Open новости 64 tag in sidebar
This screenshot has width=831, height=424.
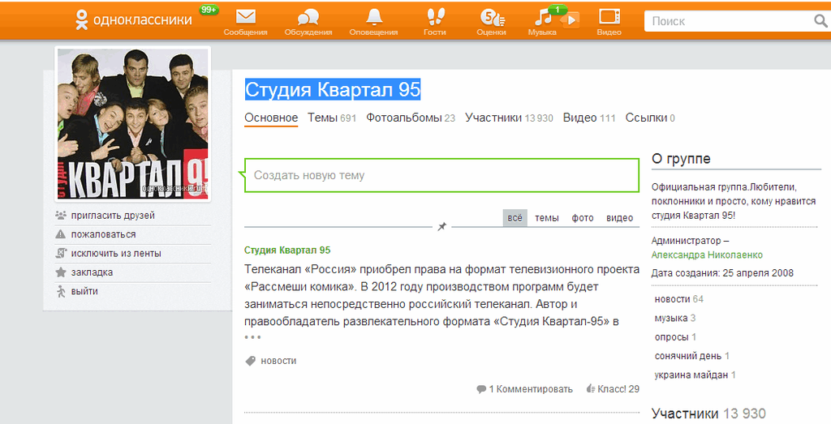[679, 299]
